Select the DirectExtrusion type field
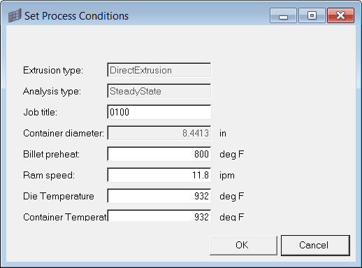 (x=159, y=70)
